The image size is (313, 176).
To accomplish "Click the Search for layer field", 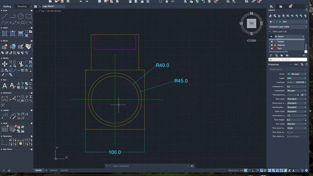I will click(x=288, y=60).
